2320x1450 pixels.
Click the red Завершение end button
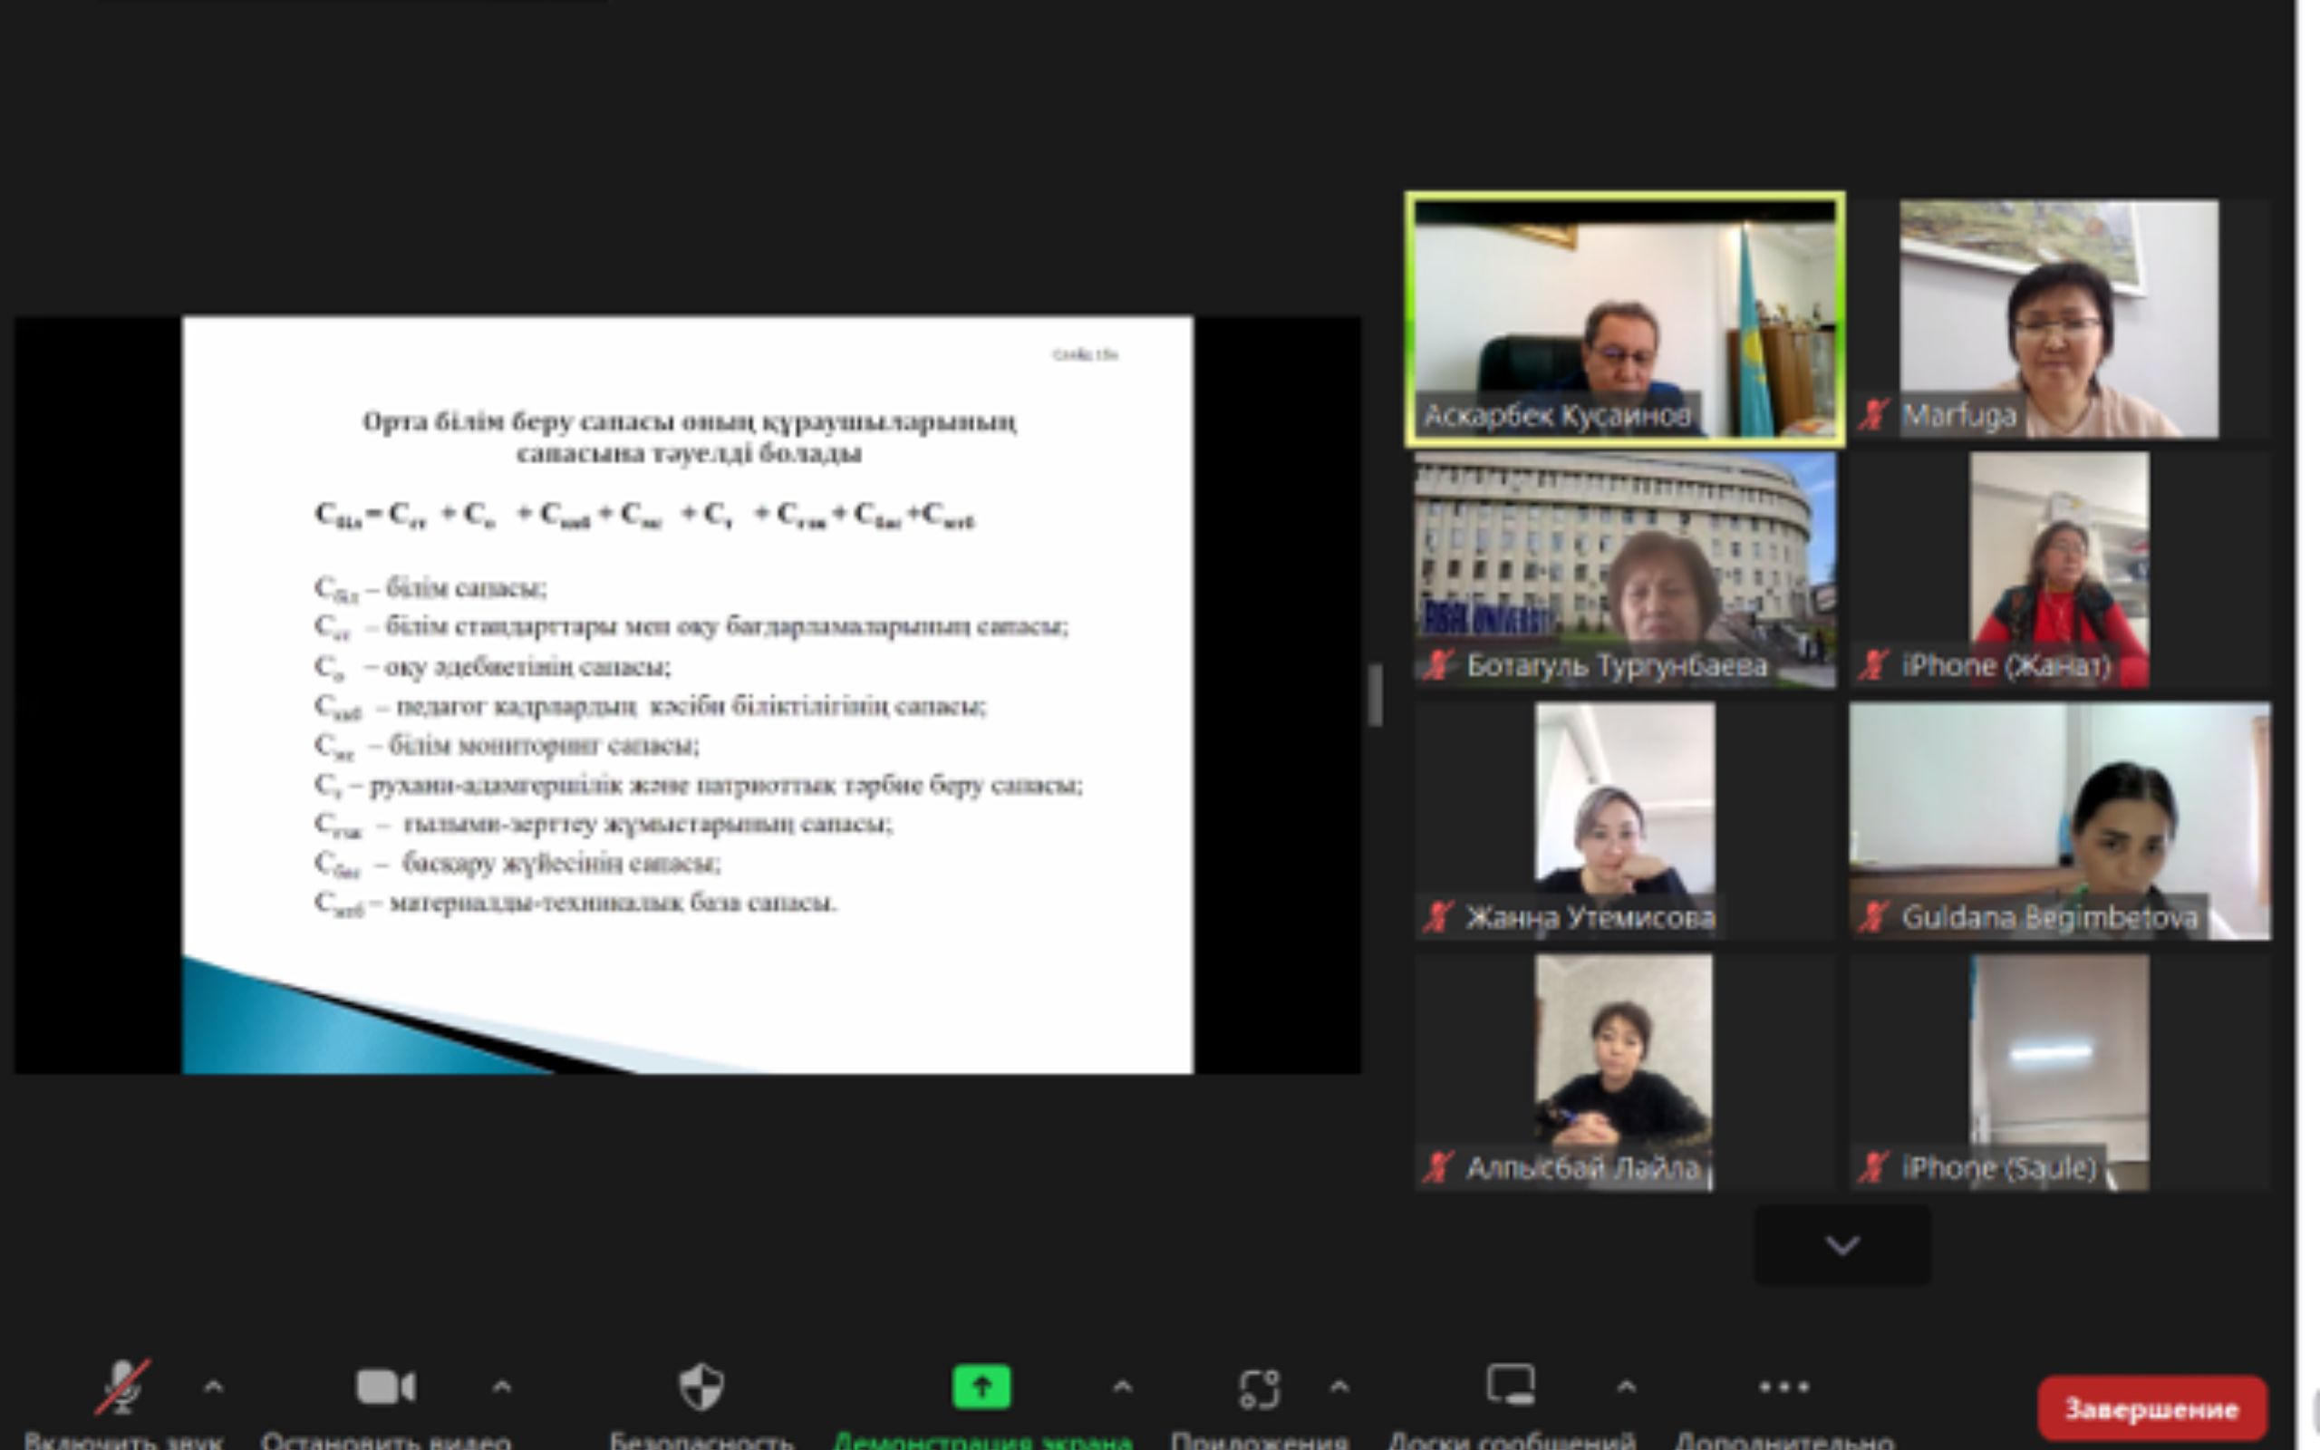[x=2151, y=1408]
